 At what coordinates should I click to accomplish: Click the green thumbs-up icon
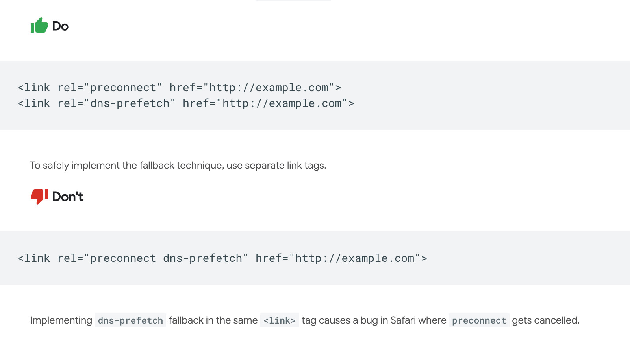click(x=39, y=26)
